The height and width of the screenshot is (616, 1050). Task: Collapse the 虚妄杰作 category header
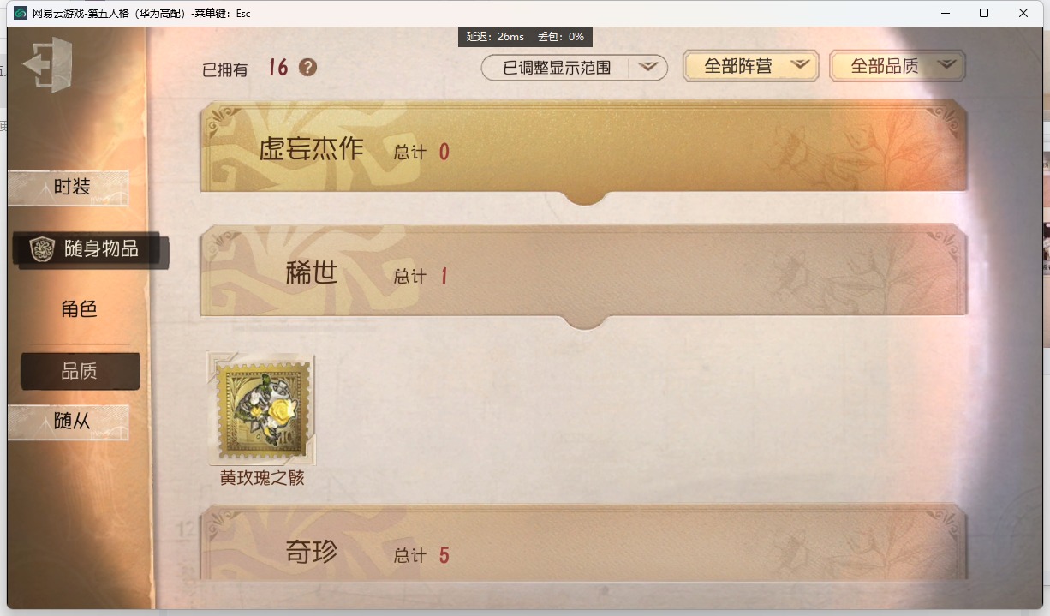tap(583, 150)
